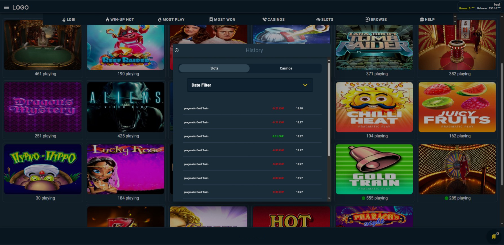Open the Tomb Raider game thumbnail

(x=374, y=47)
